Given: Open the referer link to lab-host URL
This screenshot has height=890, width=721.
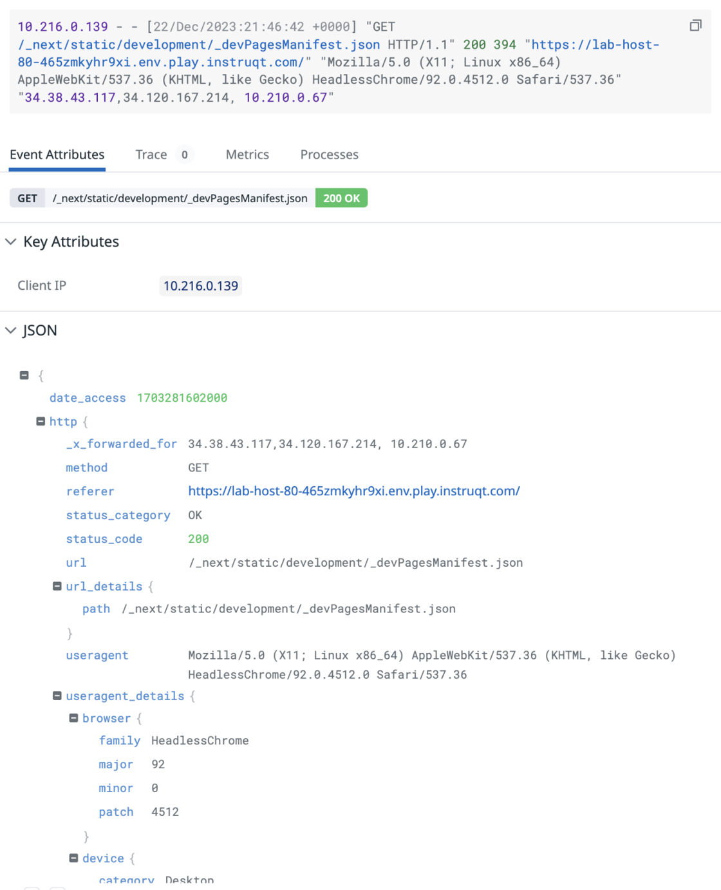Looking at the screenshot, I should pyautogui.click(x=354, y=491).
